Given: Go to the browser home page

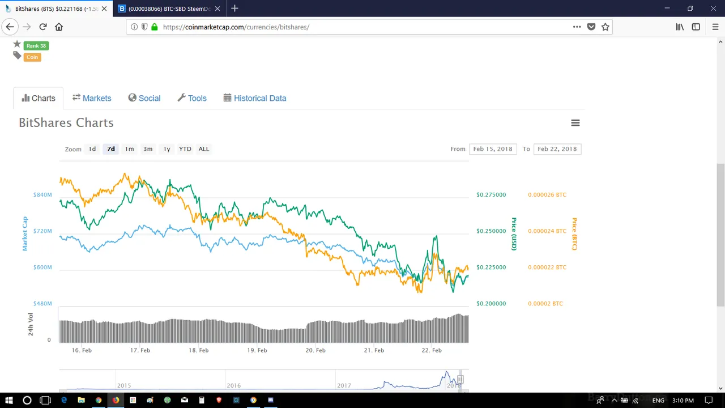Looking at the screenshot, I should 59,27.
